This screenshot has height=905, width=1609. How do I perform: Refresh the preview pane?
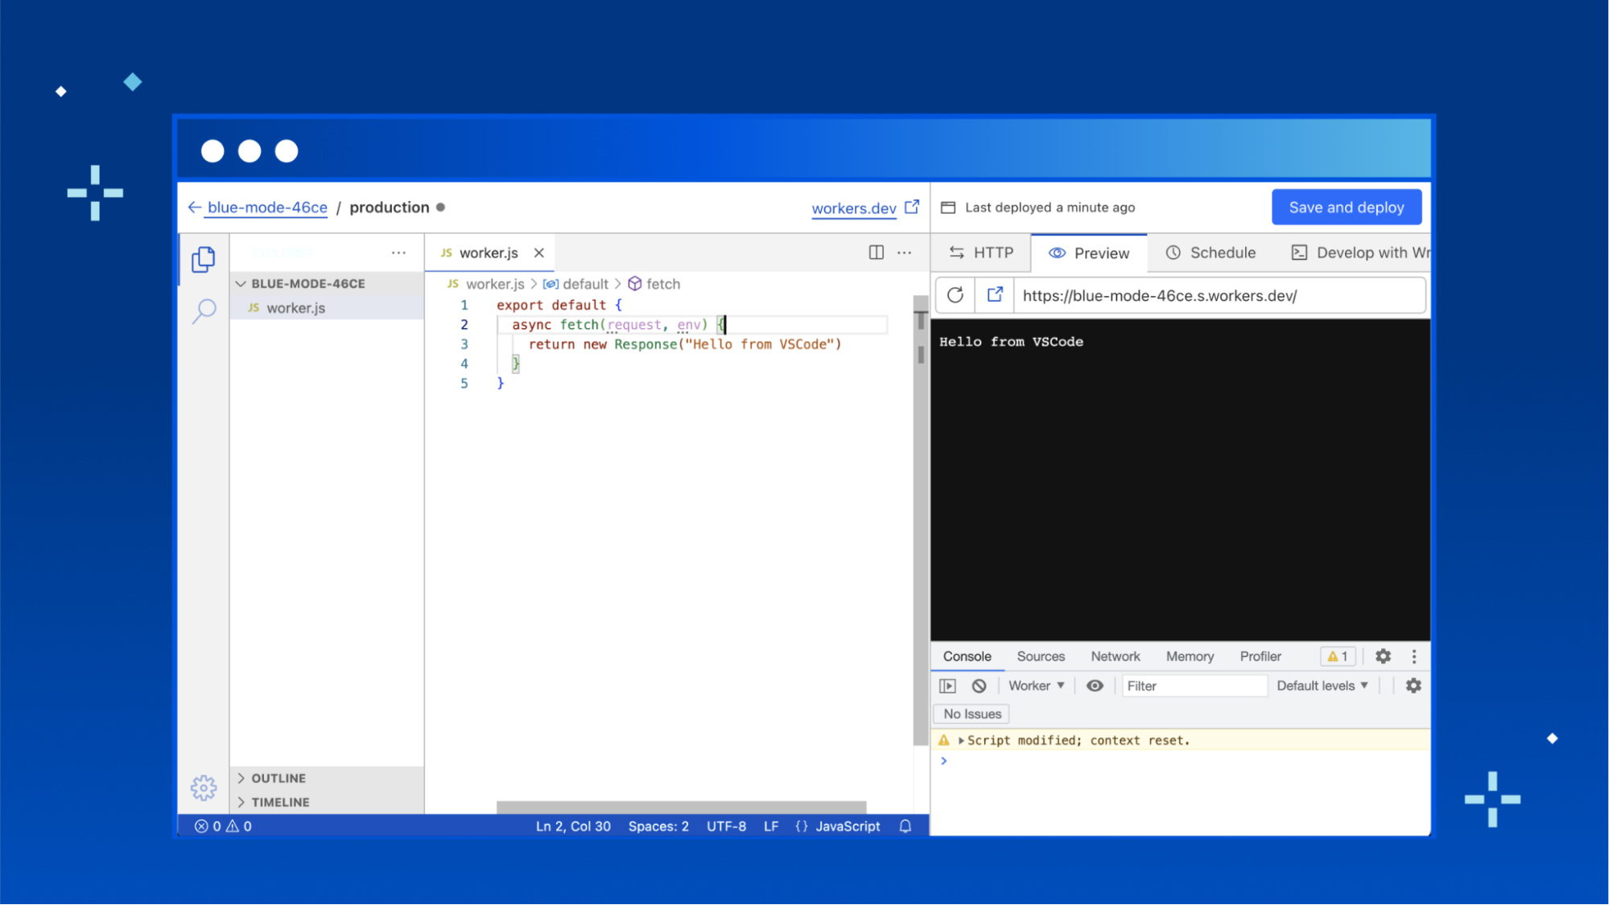click(955, 295)
